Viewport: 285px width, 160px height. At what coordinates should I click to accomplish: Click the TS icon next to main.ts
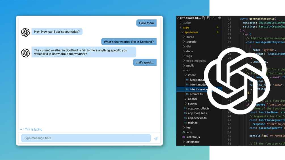coord(185,123)
